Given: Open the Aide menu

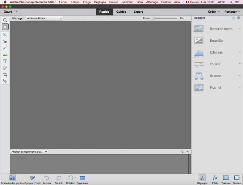Looking at the screenshot, I should tap(177, 2).
